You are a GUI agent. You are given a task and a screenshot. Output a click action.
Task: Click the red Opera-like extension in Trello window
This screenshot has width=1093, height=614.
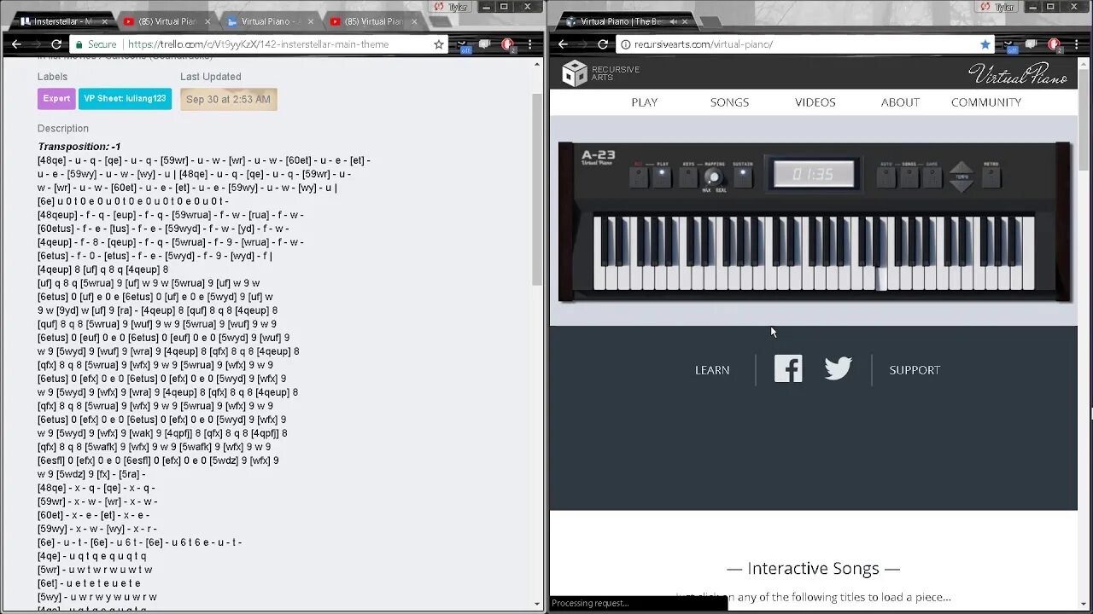[x=507, y=44]
